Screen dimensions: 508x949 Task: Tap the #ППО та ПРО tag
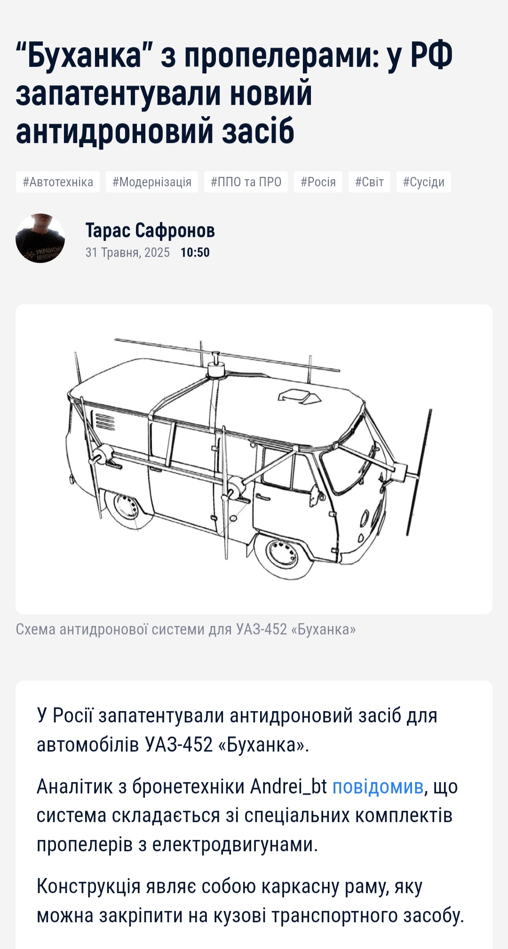(x=246, y=182)
